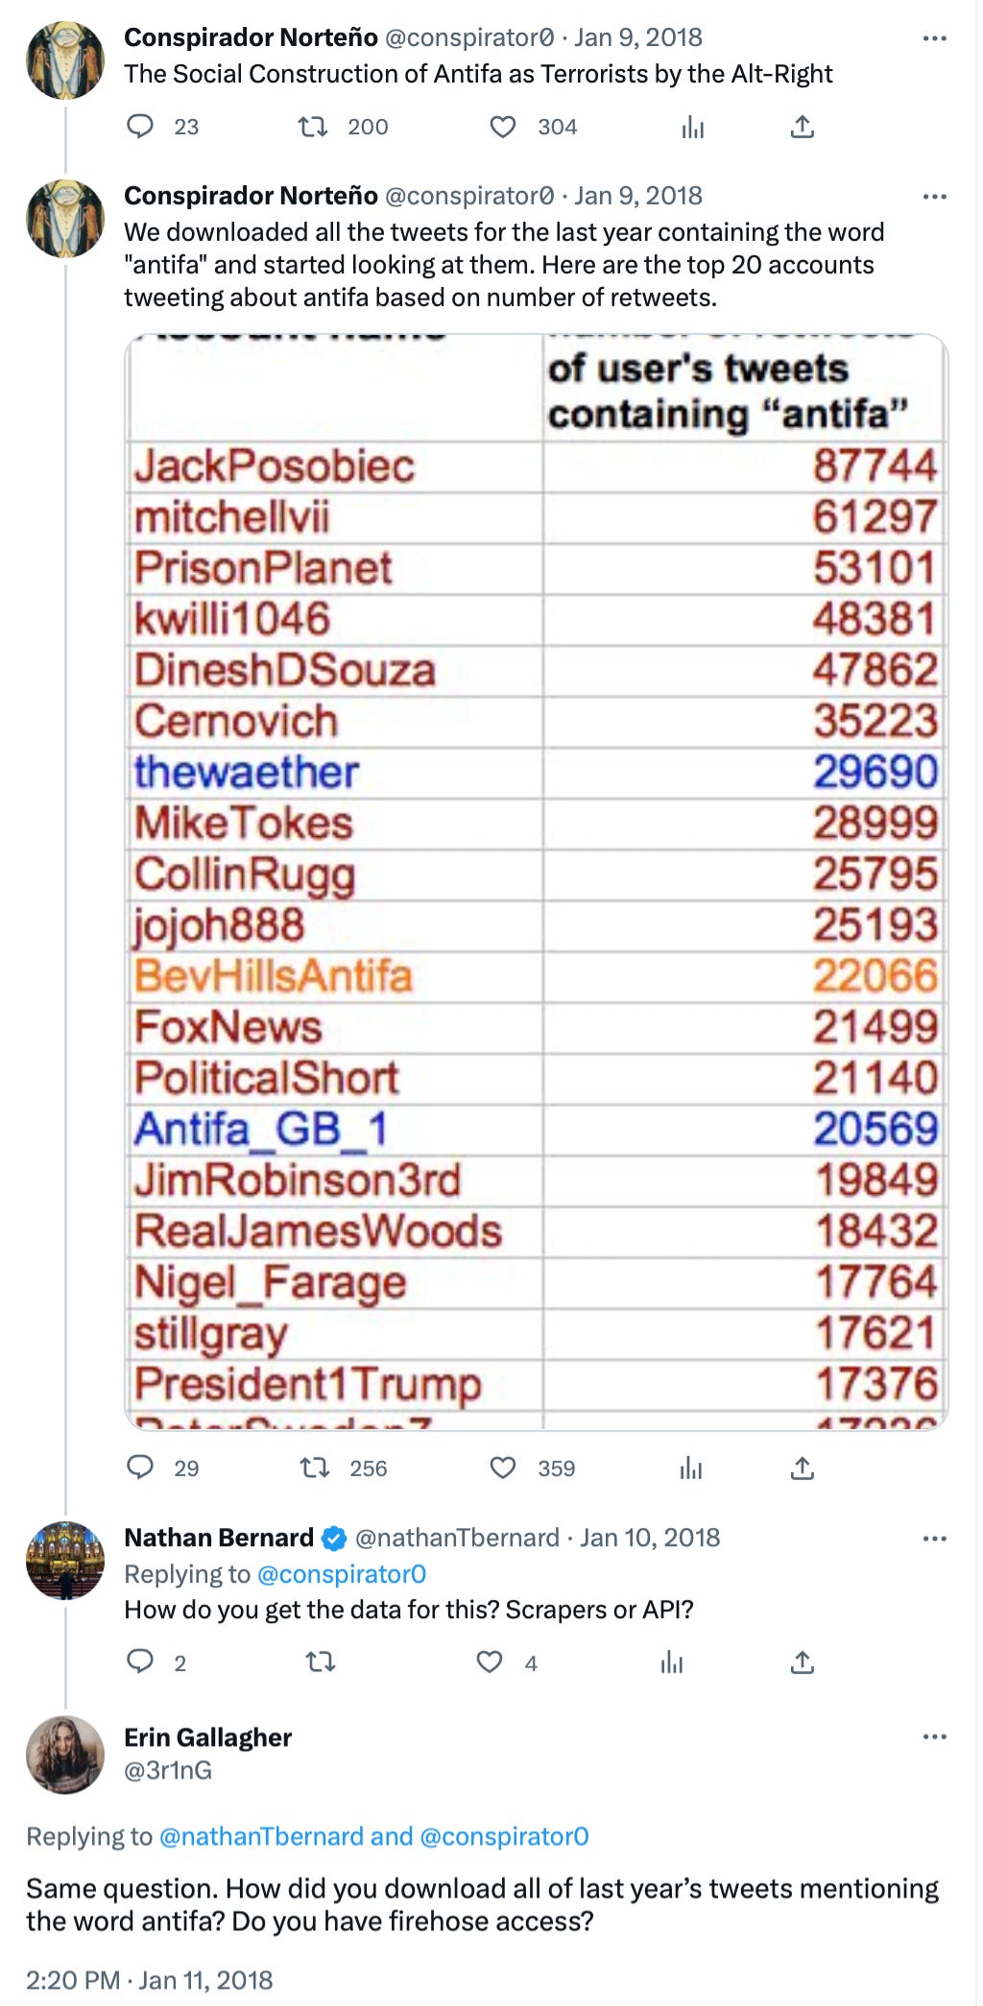The width and height of the screenshot is (983, 2006).
Task: Open Erin Gallagher's profile picture
Action: (65, 1755)
